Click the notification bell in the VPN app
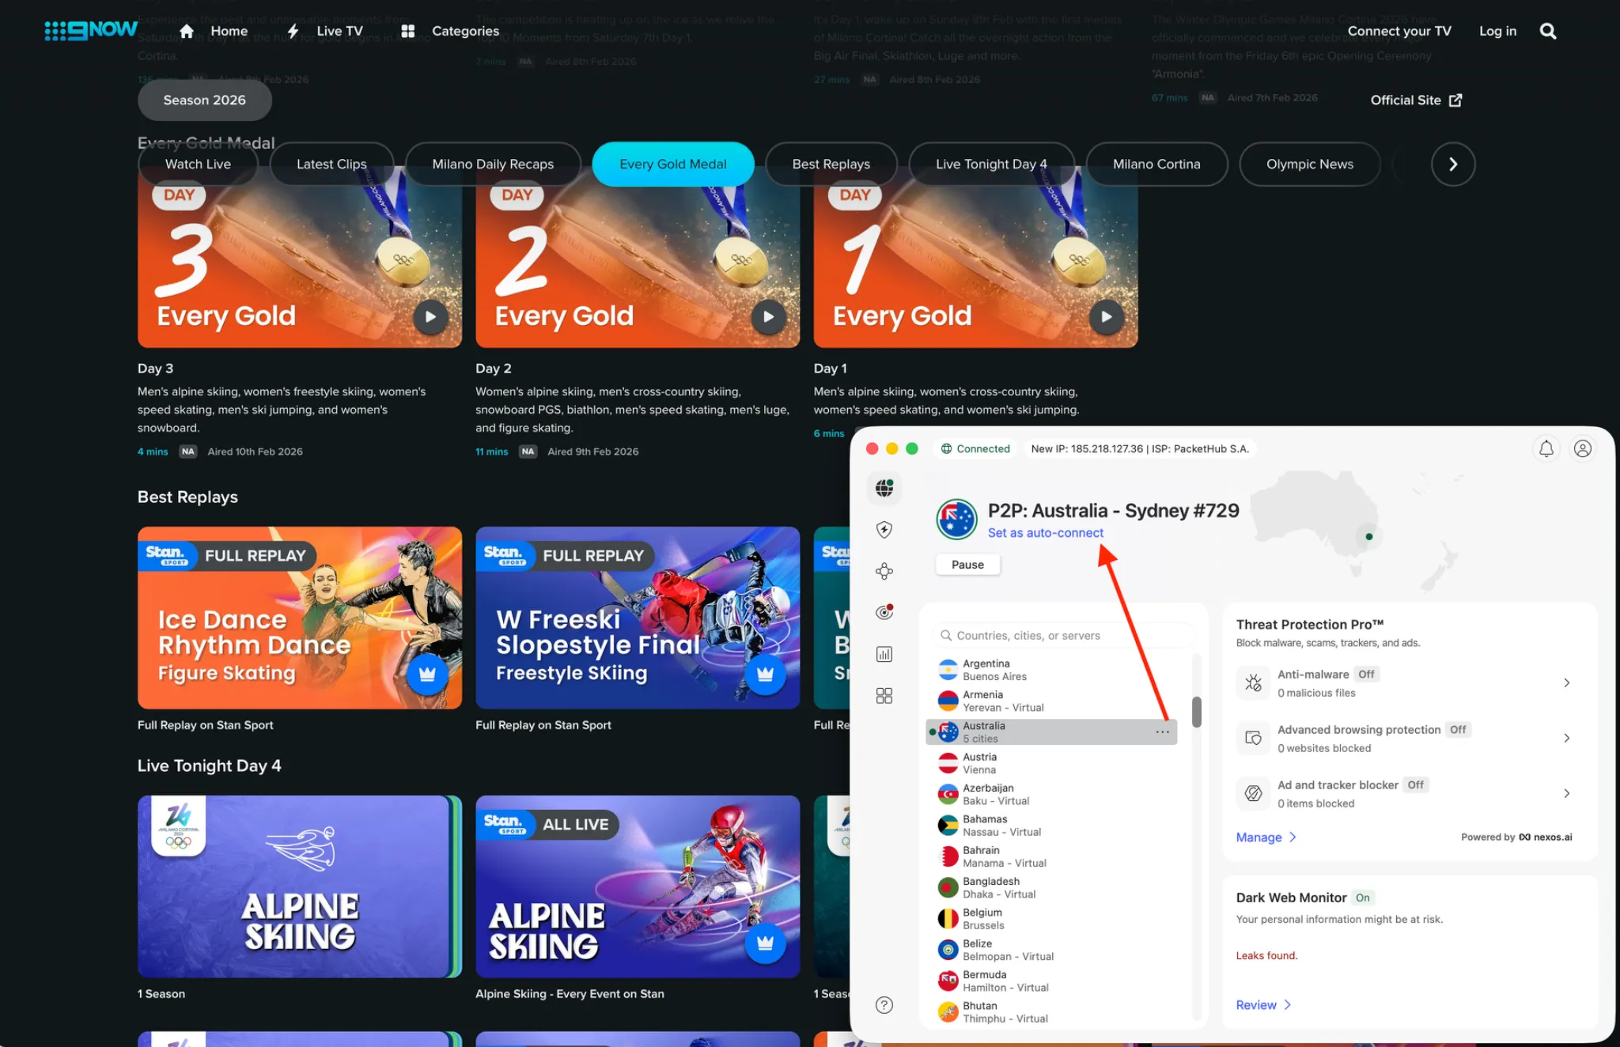Image resolution: width=1620 pixels, height=1047 pixels. coord(1546,448)
